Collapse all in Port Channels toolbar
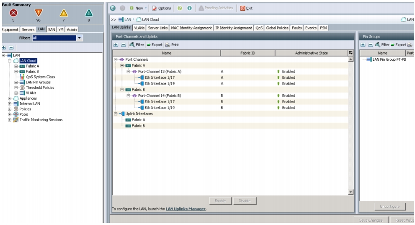The width and height of the screenshot is (415, 225). pyautogui.click(x=124, y=45)
